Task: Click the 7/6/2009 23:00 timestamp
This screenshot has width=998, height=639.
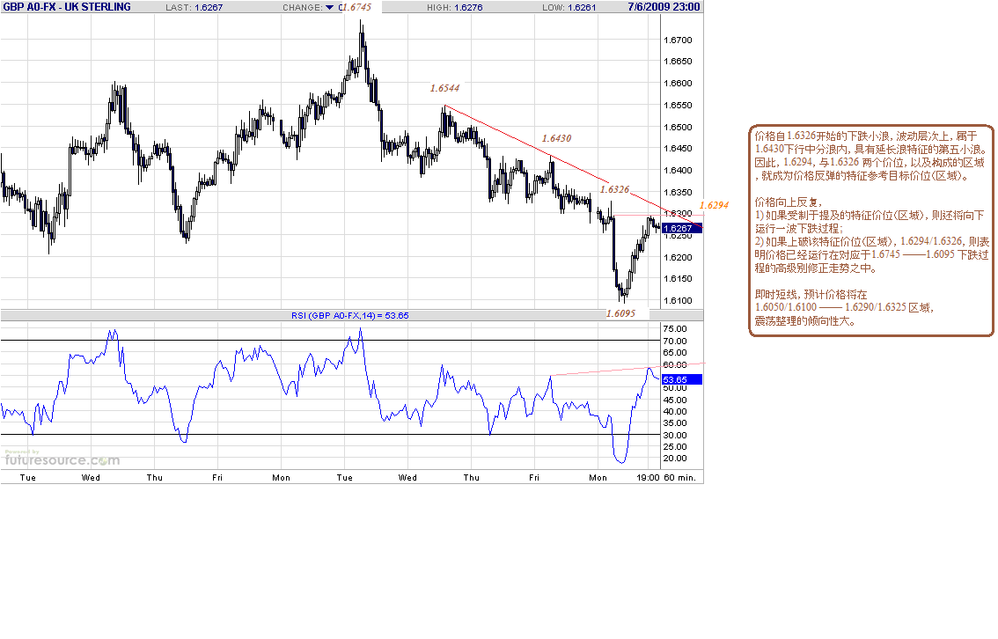Action: click(664, 7)
